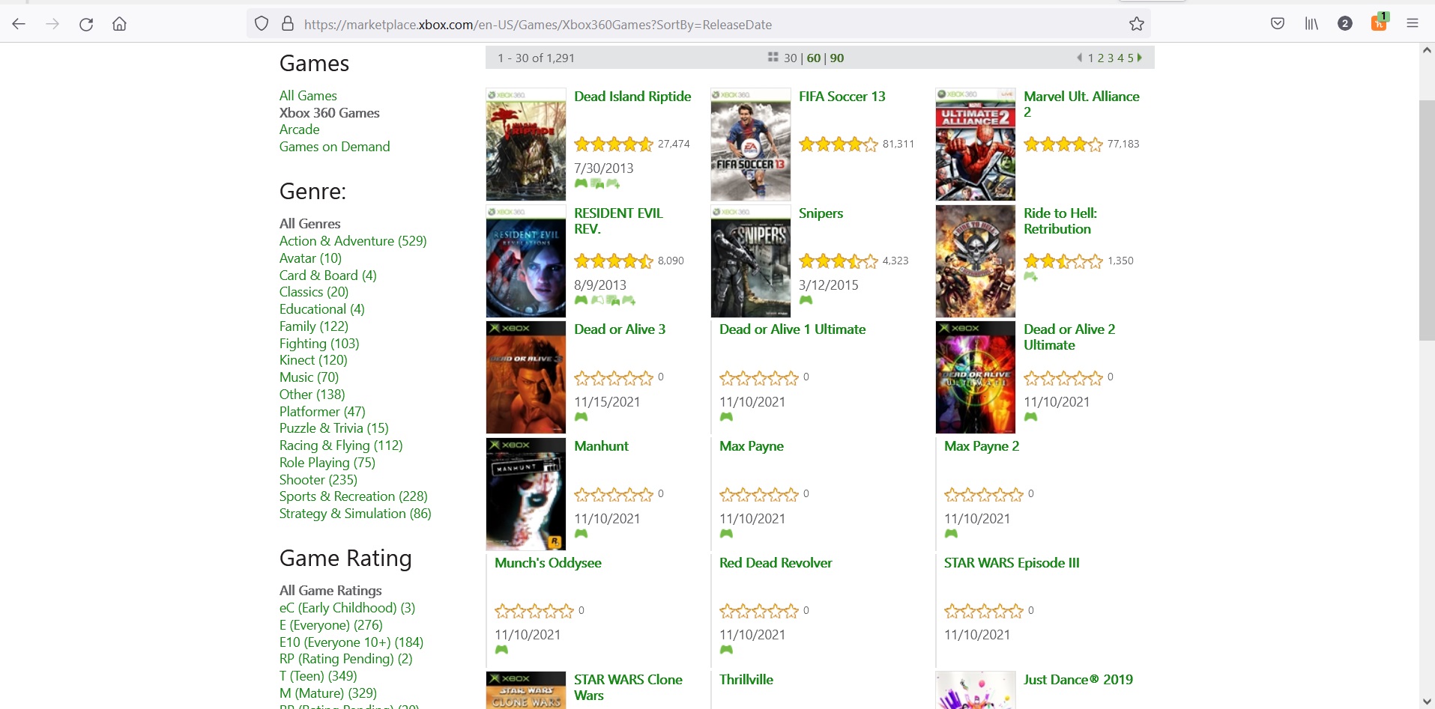Reload the page with refresh icon

coord(86,24)
